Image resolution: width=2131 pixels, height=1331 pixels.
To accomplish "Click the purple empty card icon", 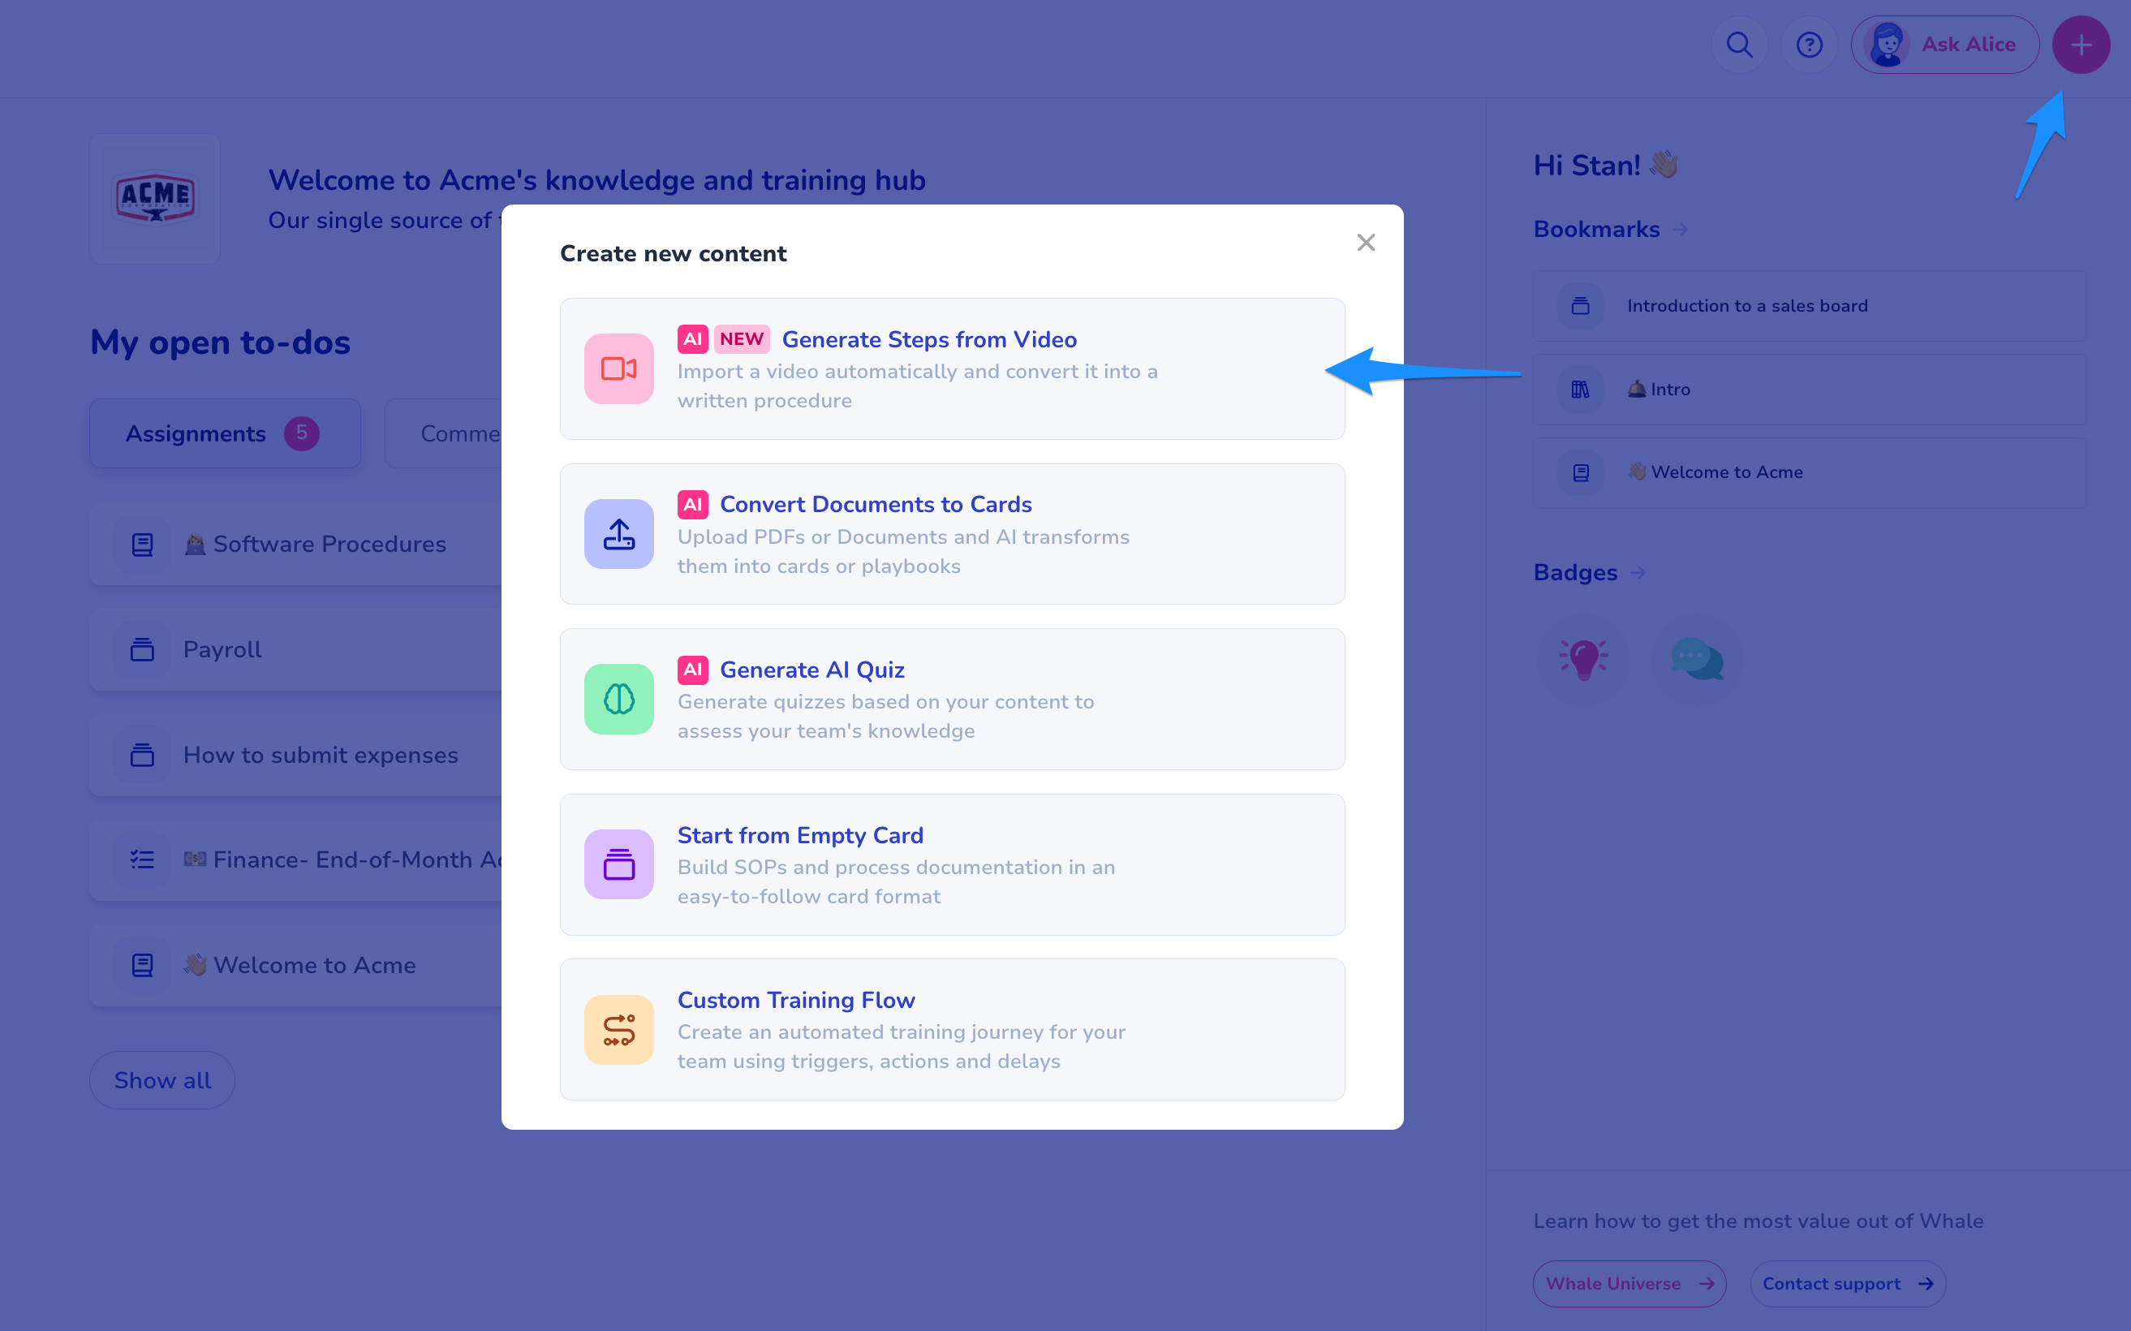I will 619,864.
